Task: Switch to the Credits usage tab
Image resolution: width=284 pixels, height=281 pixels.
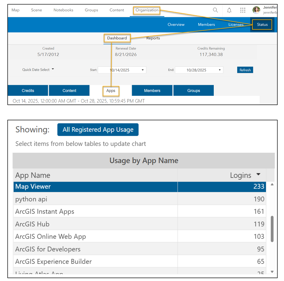Action: [x=28, y=90]
